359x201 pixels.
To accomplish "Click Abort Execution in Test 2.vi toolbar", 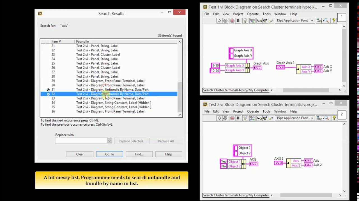I will (x=232, y=118).
